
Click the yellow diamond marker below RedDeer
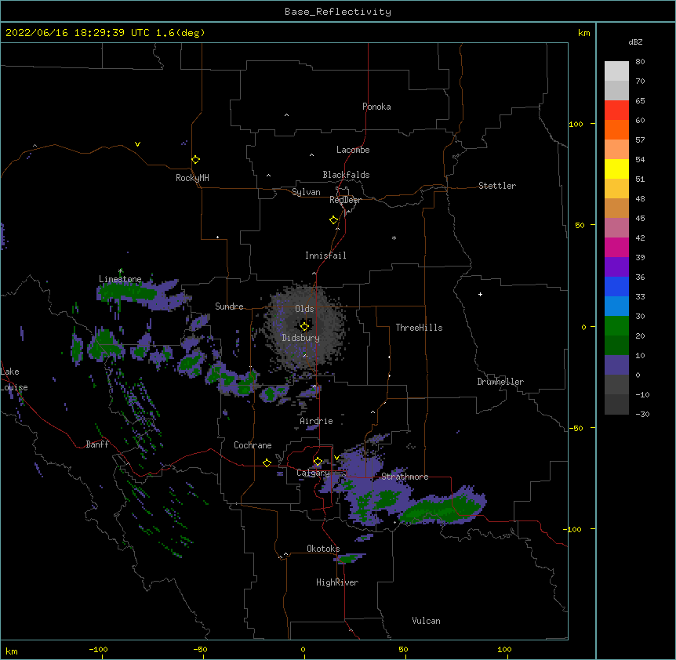click(x=334, y=220)
